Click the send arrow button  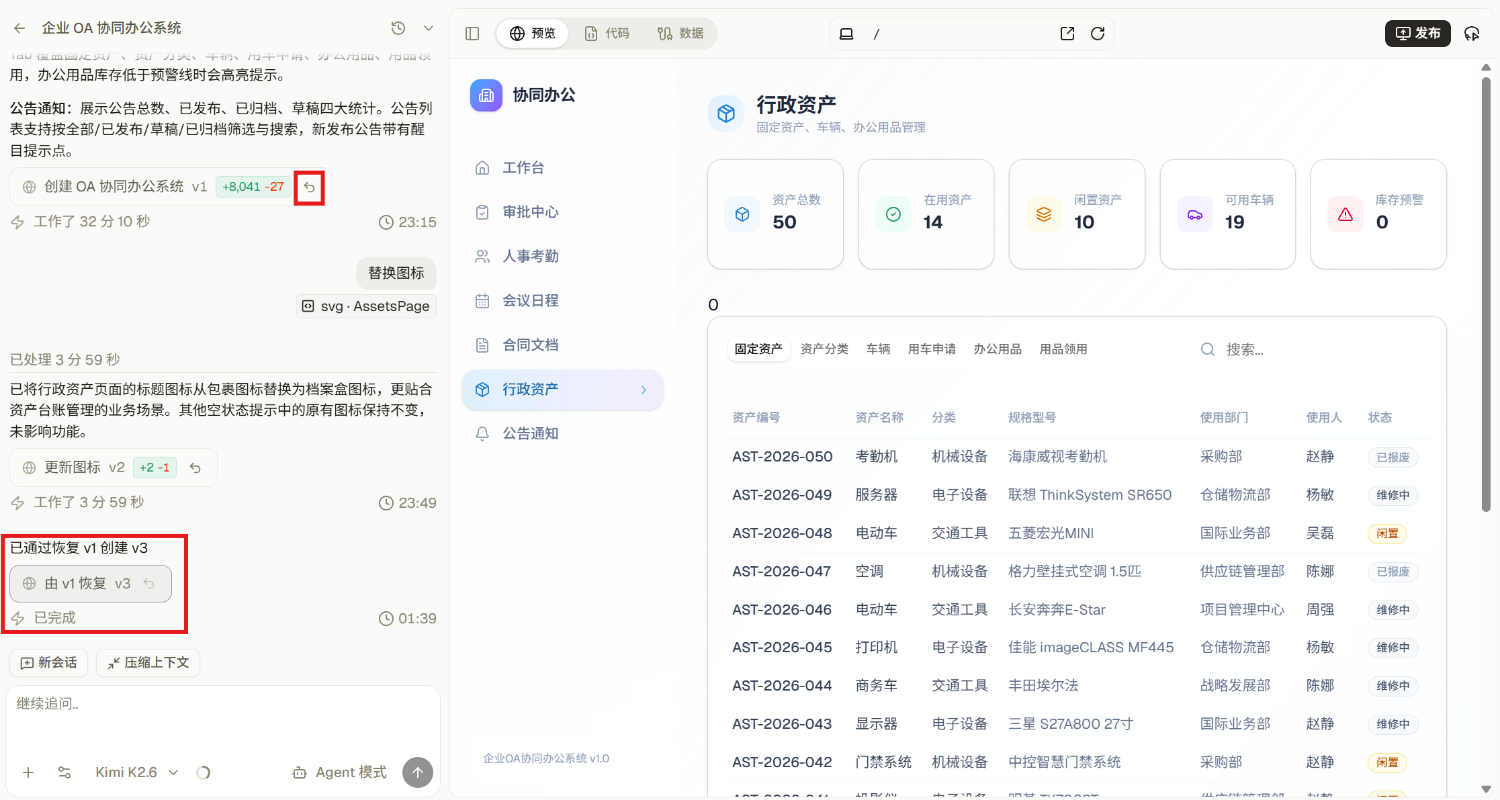pos(418,772)
